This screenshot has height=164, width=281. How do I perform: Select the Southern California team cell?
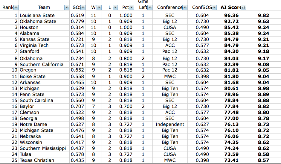point(44,64)
